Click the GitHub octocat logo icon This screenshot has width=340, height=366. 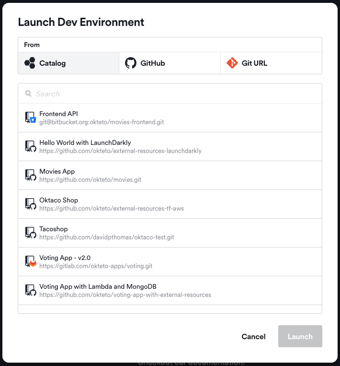(131, 63)
